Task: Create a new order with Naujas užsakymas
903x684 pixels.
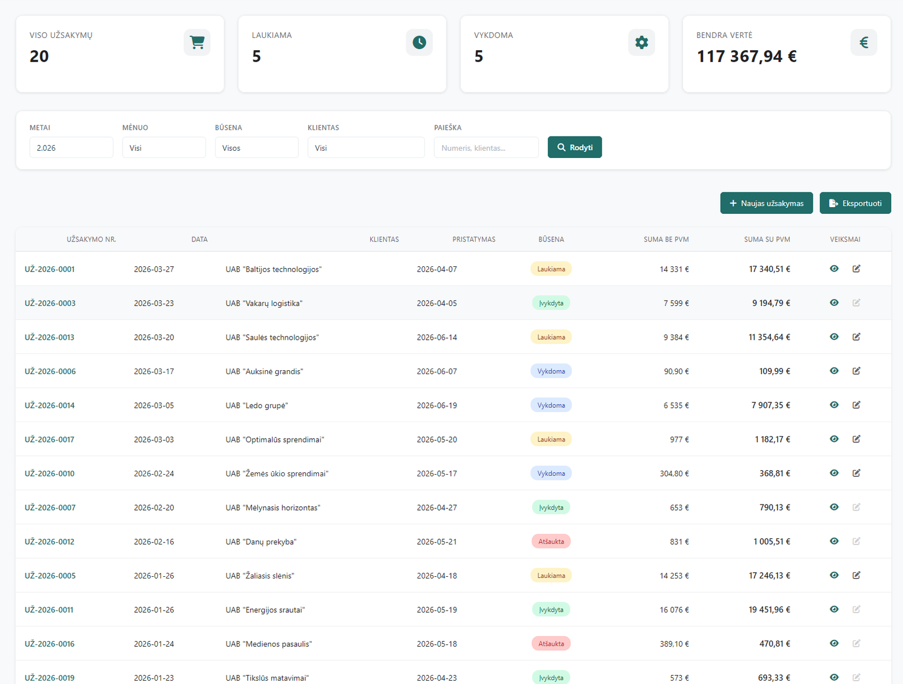Action: pos(766,203)
